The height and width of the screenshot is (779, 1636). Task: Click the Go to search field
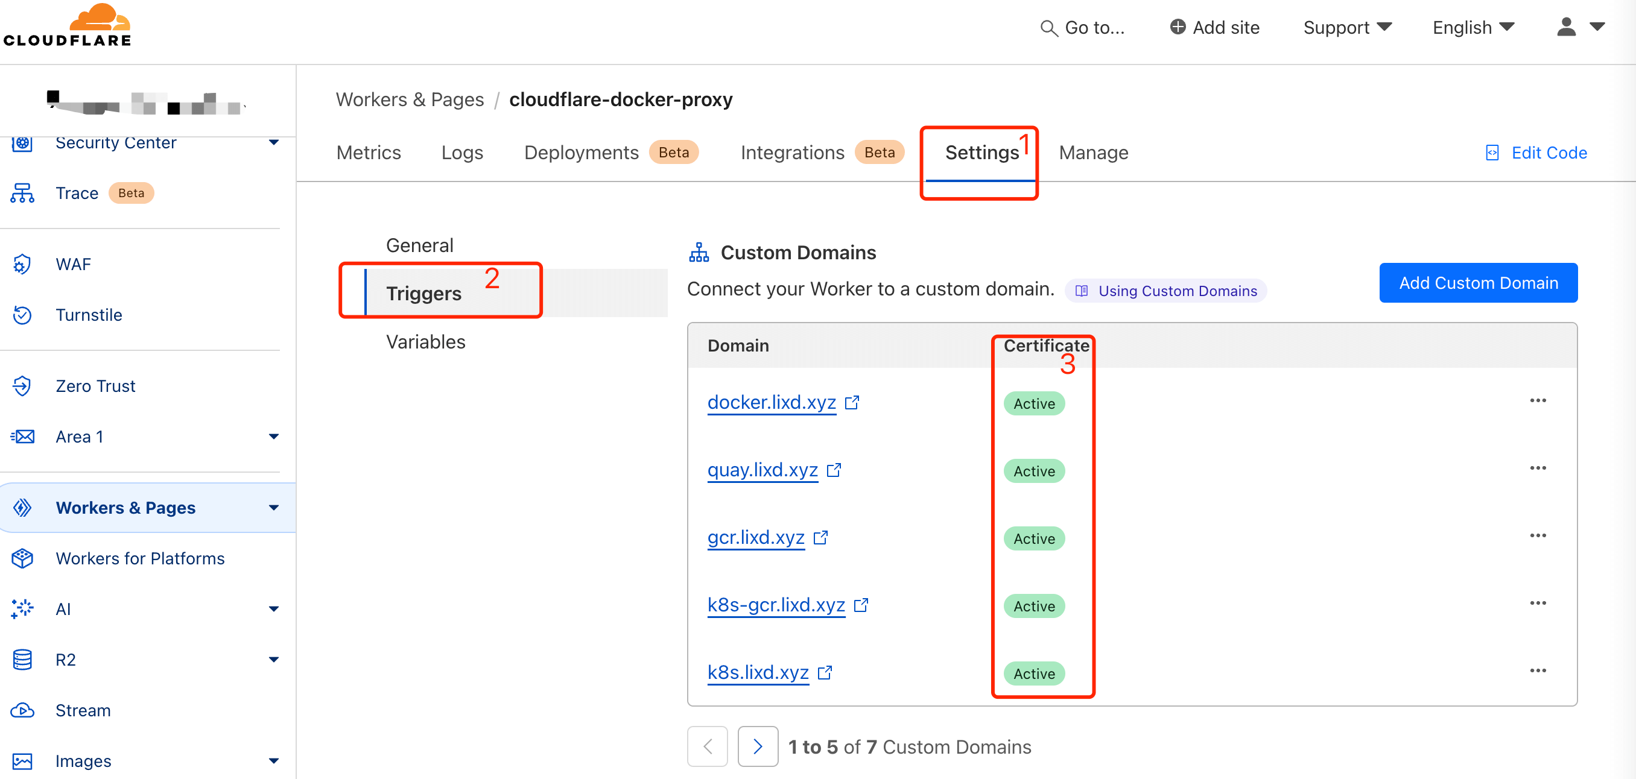tap(1083, 27)
